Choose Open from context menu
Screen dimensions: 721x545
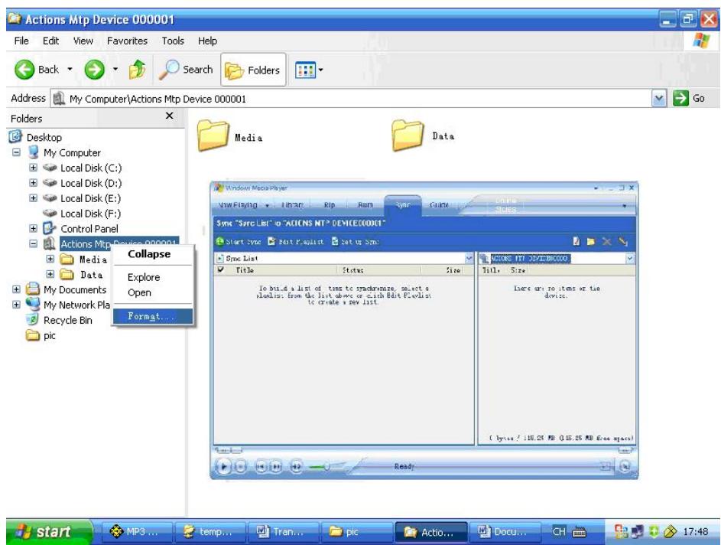(153, 292)
